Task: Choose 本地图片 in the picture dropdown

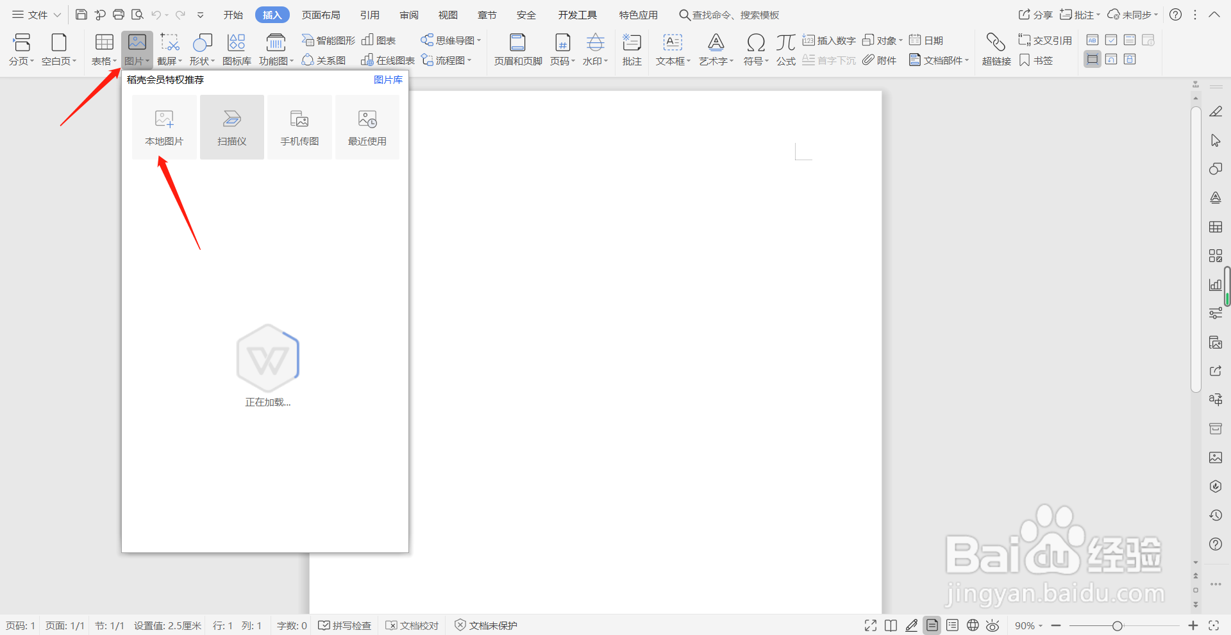Action: pyautogui.click(x=164, y=127)
